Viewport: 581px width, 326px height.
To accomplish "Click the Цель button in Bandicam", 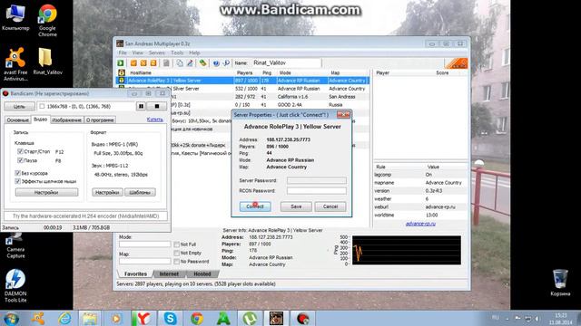I will [x=20, y=107].
